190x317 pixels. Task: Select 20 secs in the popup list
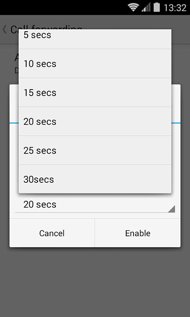tap(95, 121)
